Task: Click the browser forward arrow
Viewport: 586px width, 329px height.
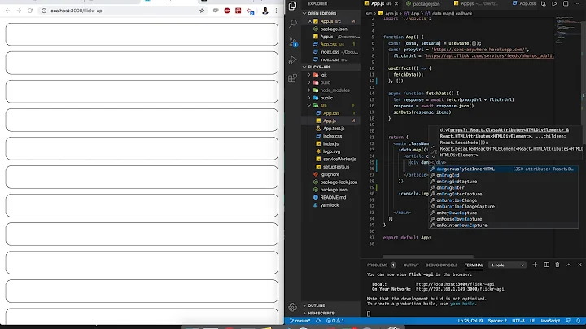Action: click(x=19, y=11)
